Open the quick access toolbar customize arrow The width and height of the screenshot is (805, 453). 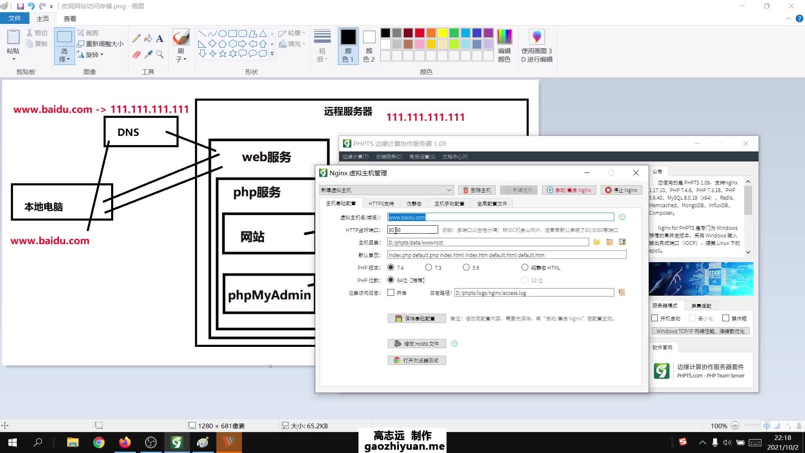pos(51,7)
